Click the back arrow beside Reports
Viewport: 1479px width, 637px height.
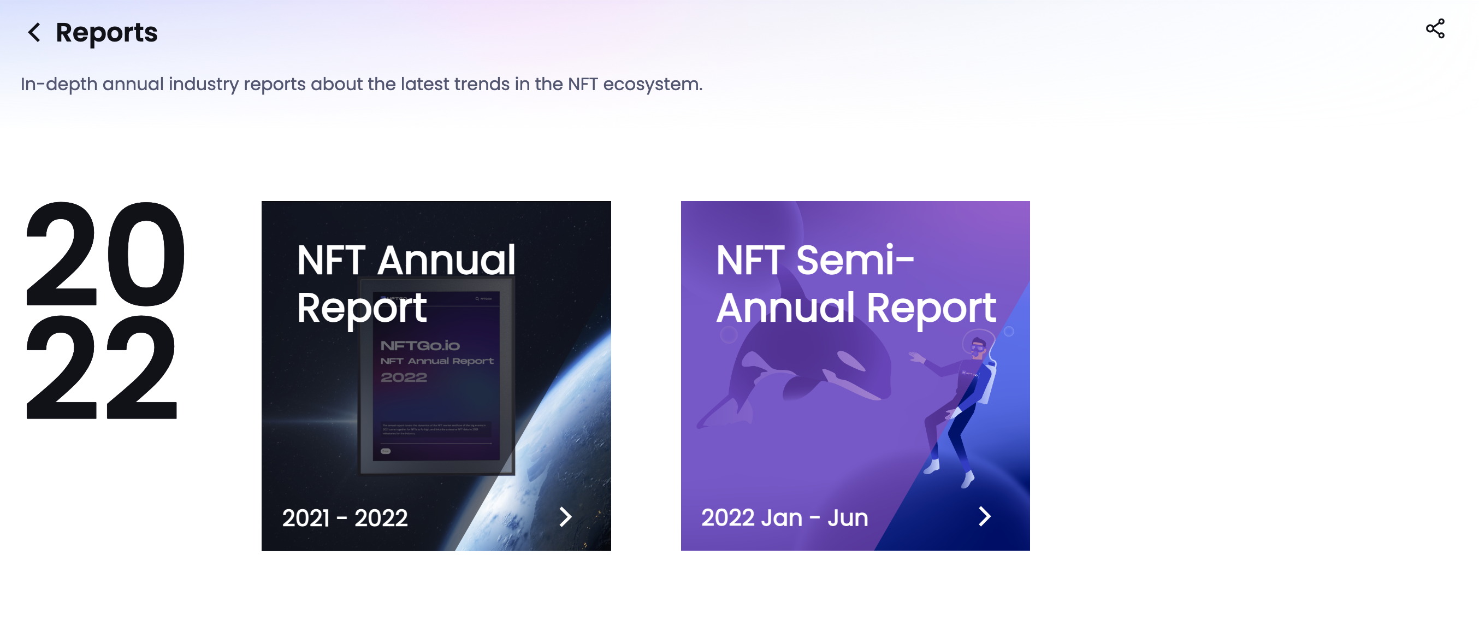[x=34, y=32]
